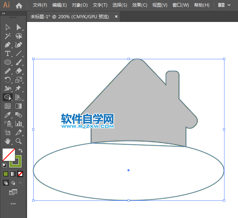Open the 文件(F) menu
The image size is (238, 218).
(x=40, y=5)
